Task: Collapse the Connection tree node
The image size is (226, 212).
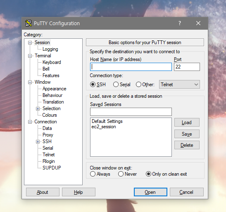Action: point(30,122)
